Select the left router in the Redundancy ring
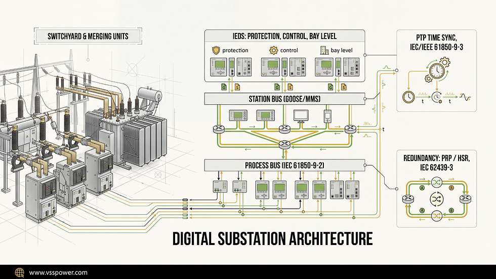This screenshot has width=496, height=279. pyautogui.click(x=408, y=199)
